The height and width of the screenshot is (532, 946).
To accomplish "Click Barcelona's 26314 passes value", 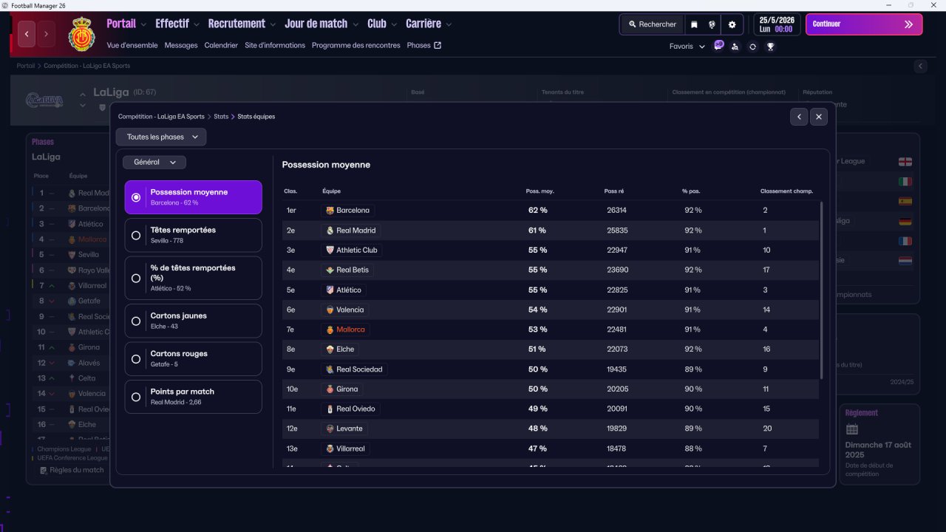I will 616,211.
